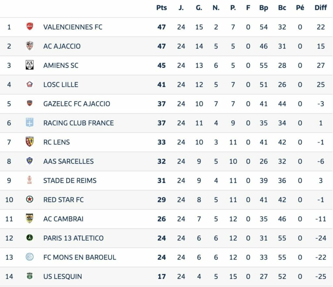
Task: Click the Racing Club France logo
Action: [30, 123]
